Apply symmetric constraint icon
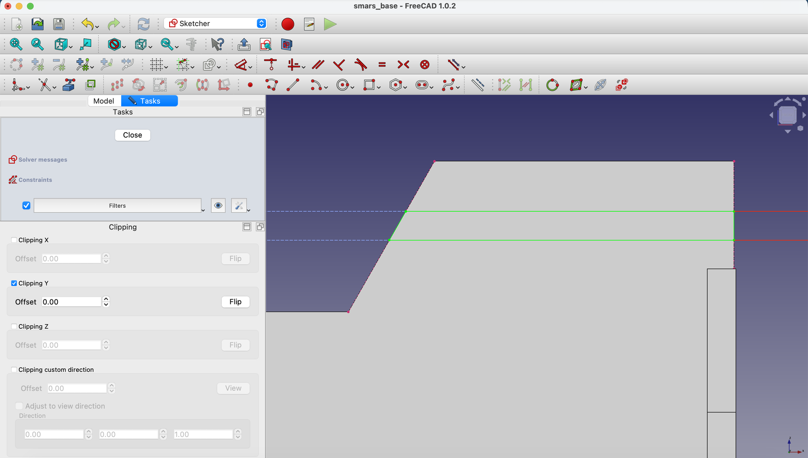Screen dimensions: 808x458 (x=403, y=64)
